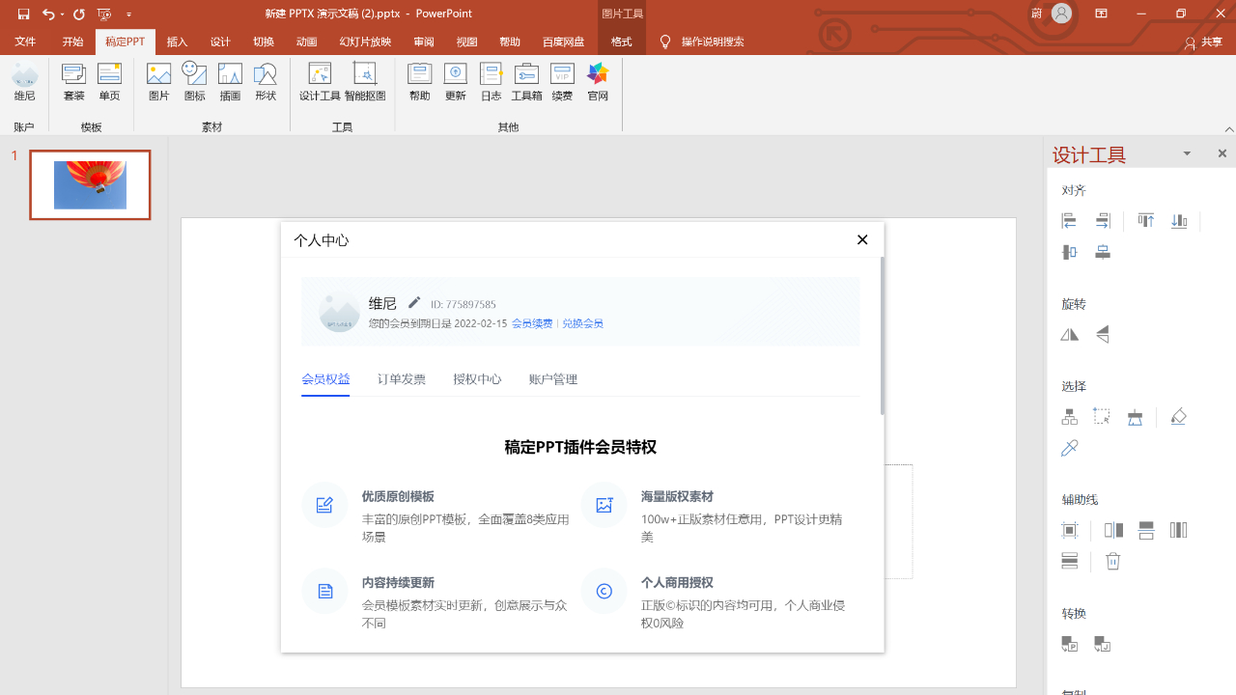1236x695 pixels.
Task: Select the 图片 pictures material icon
Action: point(158,82)
